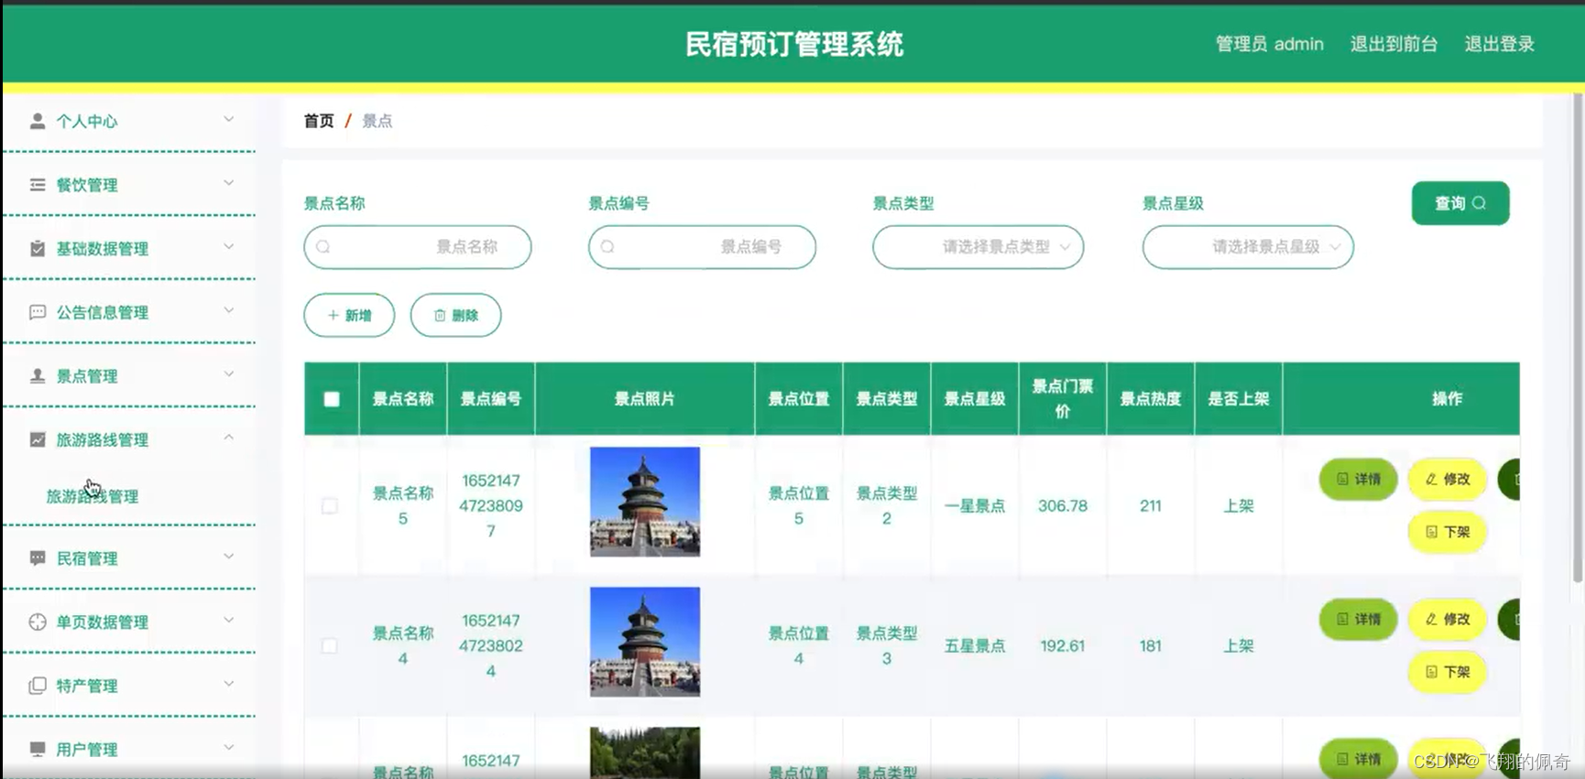Screen dimensions: 1585x779
Task: Click the search icon inside 查询 button
Action: point(1479,203)
